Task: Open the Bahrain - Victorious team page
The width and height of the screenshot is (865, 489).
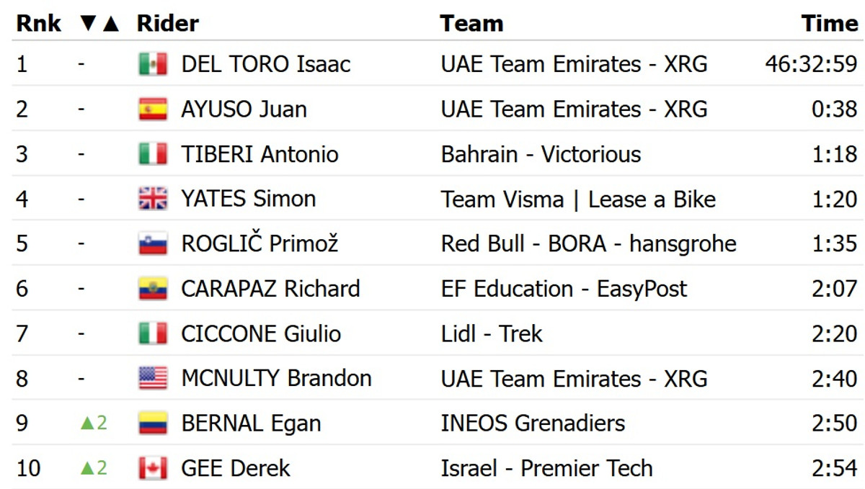Action: click(541, 154)
